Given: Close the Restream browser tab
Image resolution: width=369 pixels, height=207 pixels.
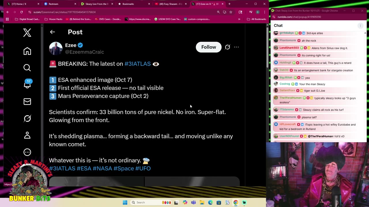Looking at the screenshot, I should click(75, 4).
